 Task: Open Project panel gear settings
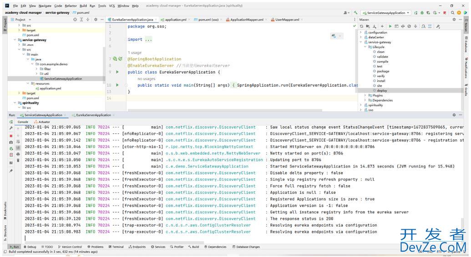[96, 20]
